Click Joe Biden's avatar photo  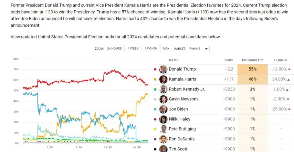tap(163, 109)
